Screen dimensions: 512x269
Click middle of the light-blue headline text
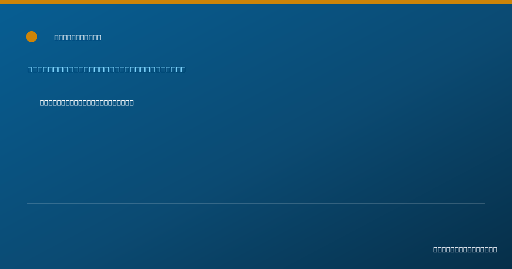coord(107,69)
